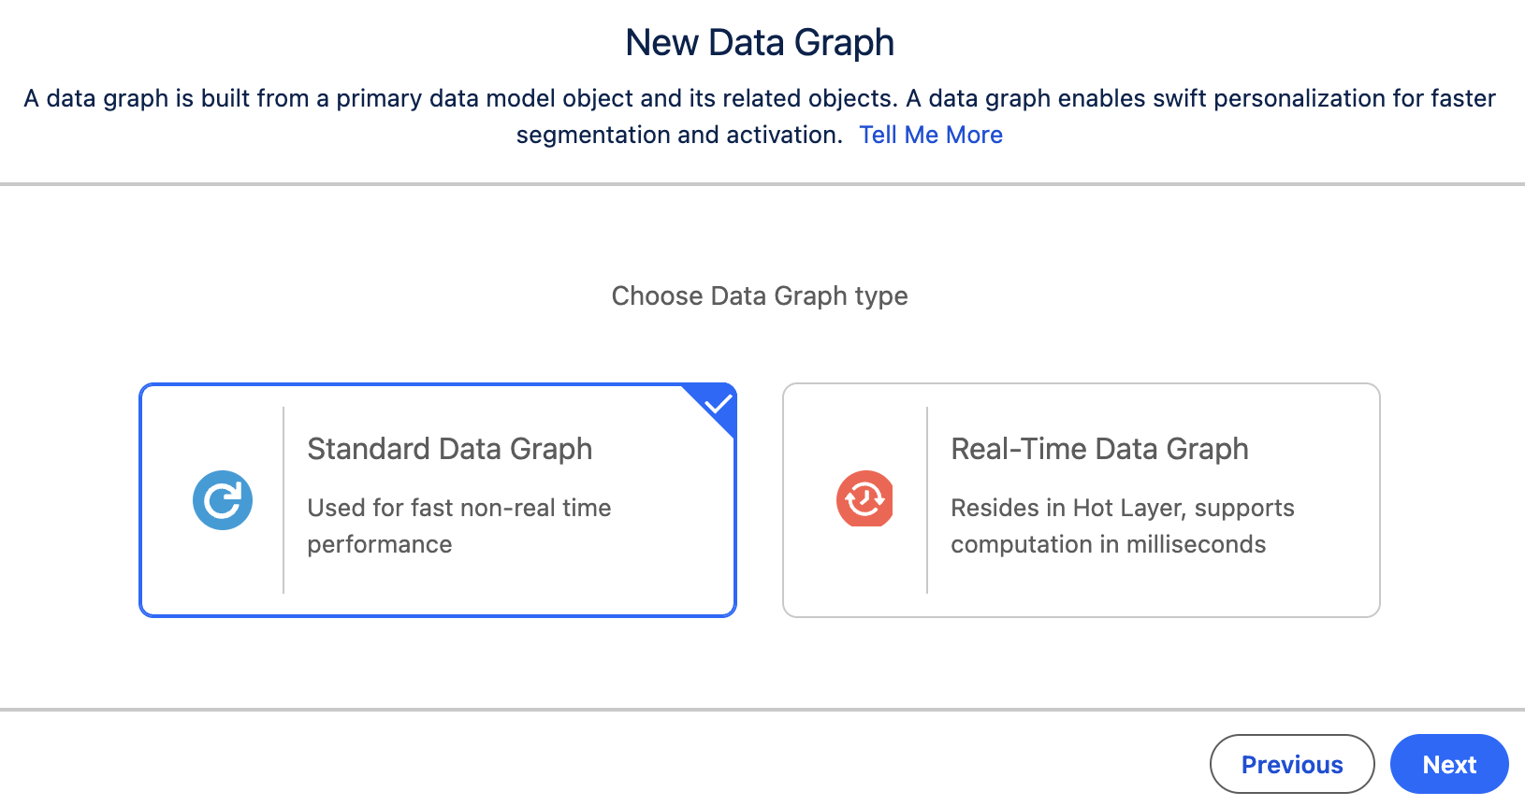
Task: Click the "Choose Data Graph type" label
Action: coord(760,296)
